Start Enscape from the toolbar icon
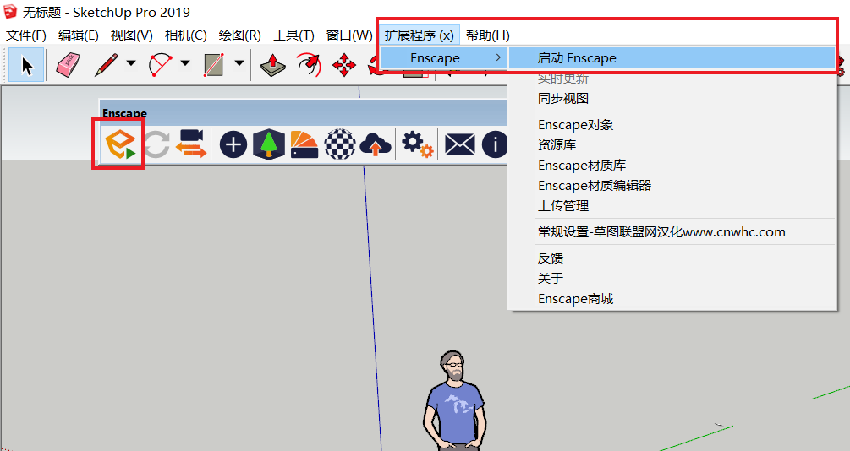850x451 pixels. (x=120, y=144)
